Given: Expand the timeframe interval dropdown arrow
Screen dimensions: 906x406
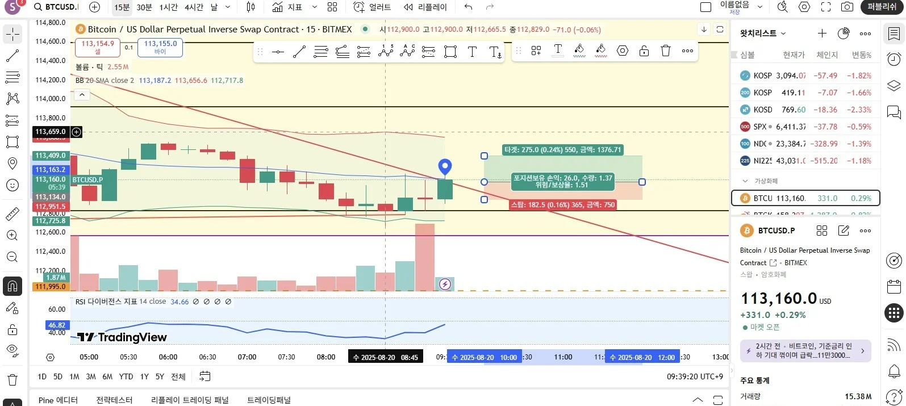Looking at the screenshot, I should point(228,7).
